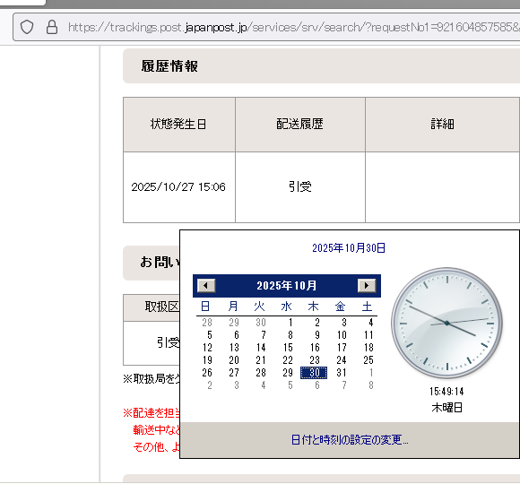
Task: Select October 27 in the calendar
Action: 234,373
